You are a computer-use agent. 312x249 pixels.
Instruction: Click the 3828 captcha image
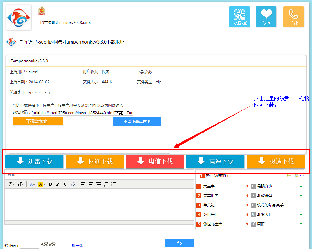pyautogui.click(x=48, y=244)
